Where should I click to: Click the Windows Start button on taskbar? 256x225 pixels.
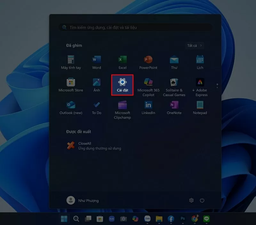64,219
